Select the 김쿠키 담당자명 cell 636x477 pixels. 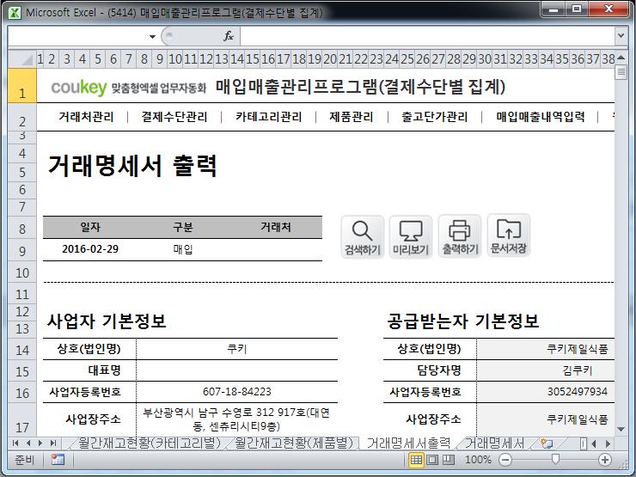click(546, 370)
